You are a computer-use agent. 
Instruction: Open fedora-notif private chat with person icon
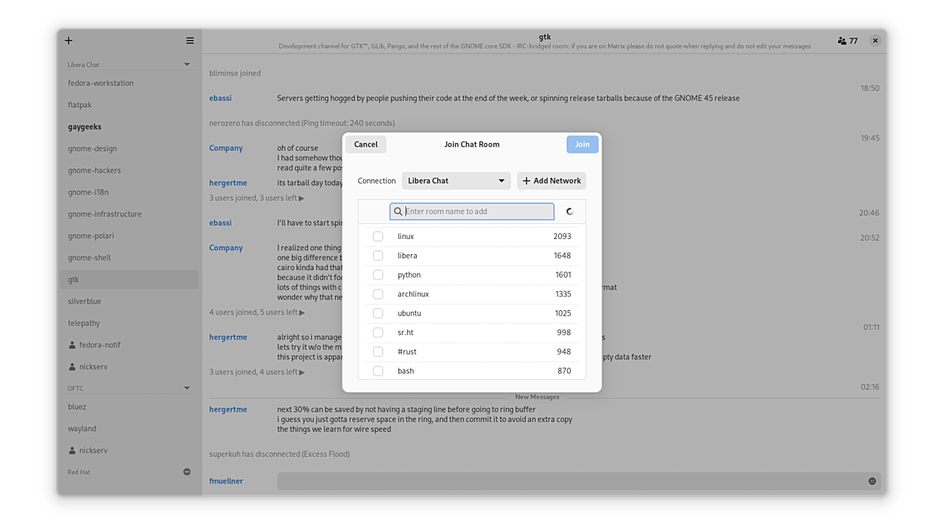click(99, 345)
